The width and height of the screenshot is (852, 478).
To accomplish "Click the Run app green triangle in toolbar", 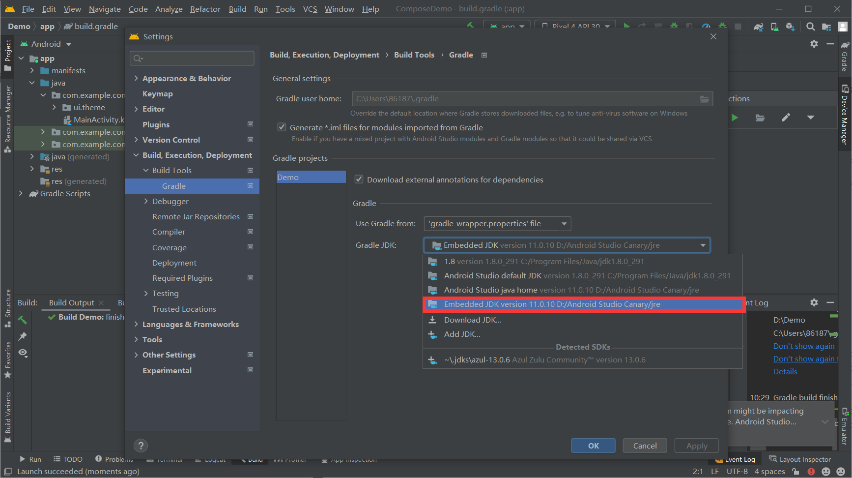I will [x=626, y=26].
